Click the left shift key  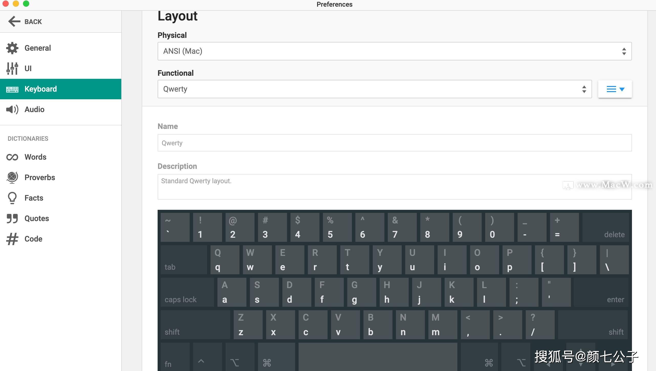(x=195, y=325)
